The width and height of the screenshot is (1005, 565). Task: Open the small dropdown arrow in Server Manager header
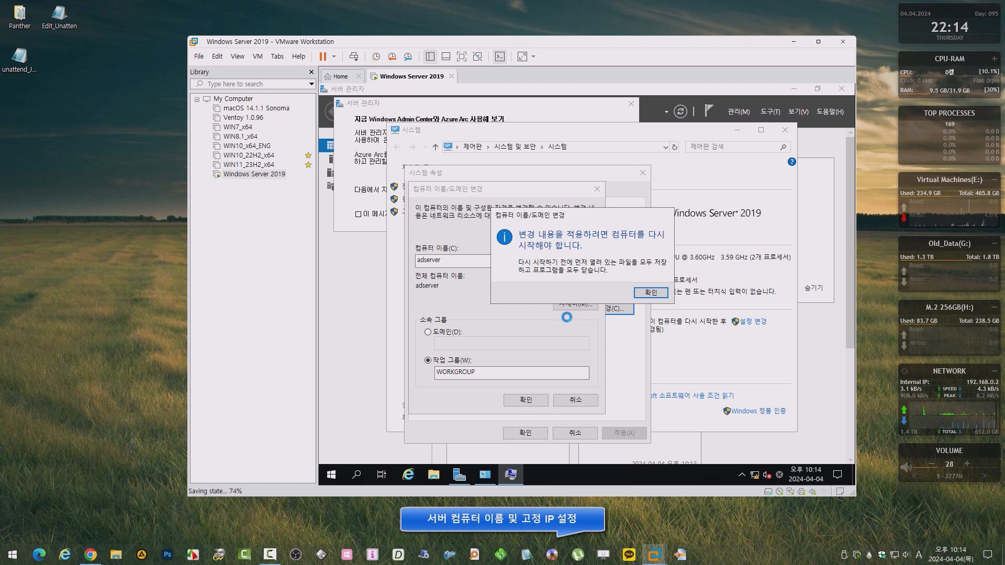point(666,112)
